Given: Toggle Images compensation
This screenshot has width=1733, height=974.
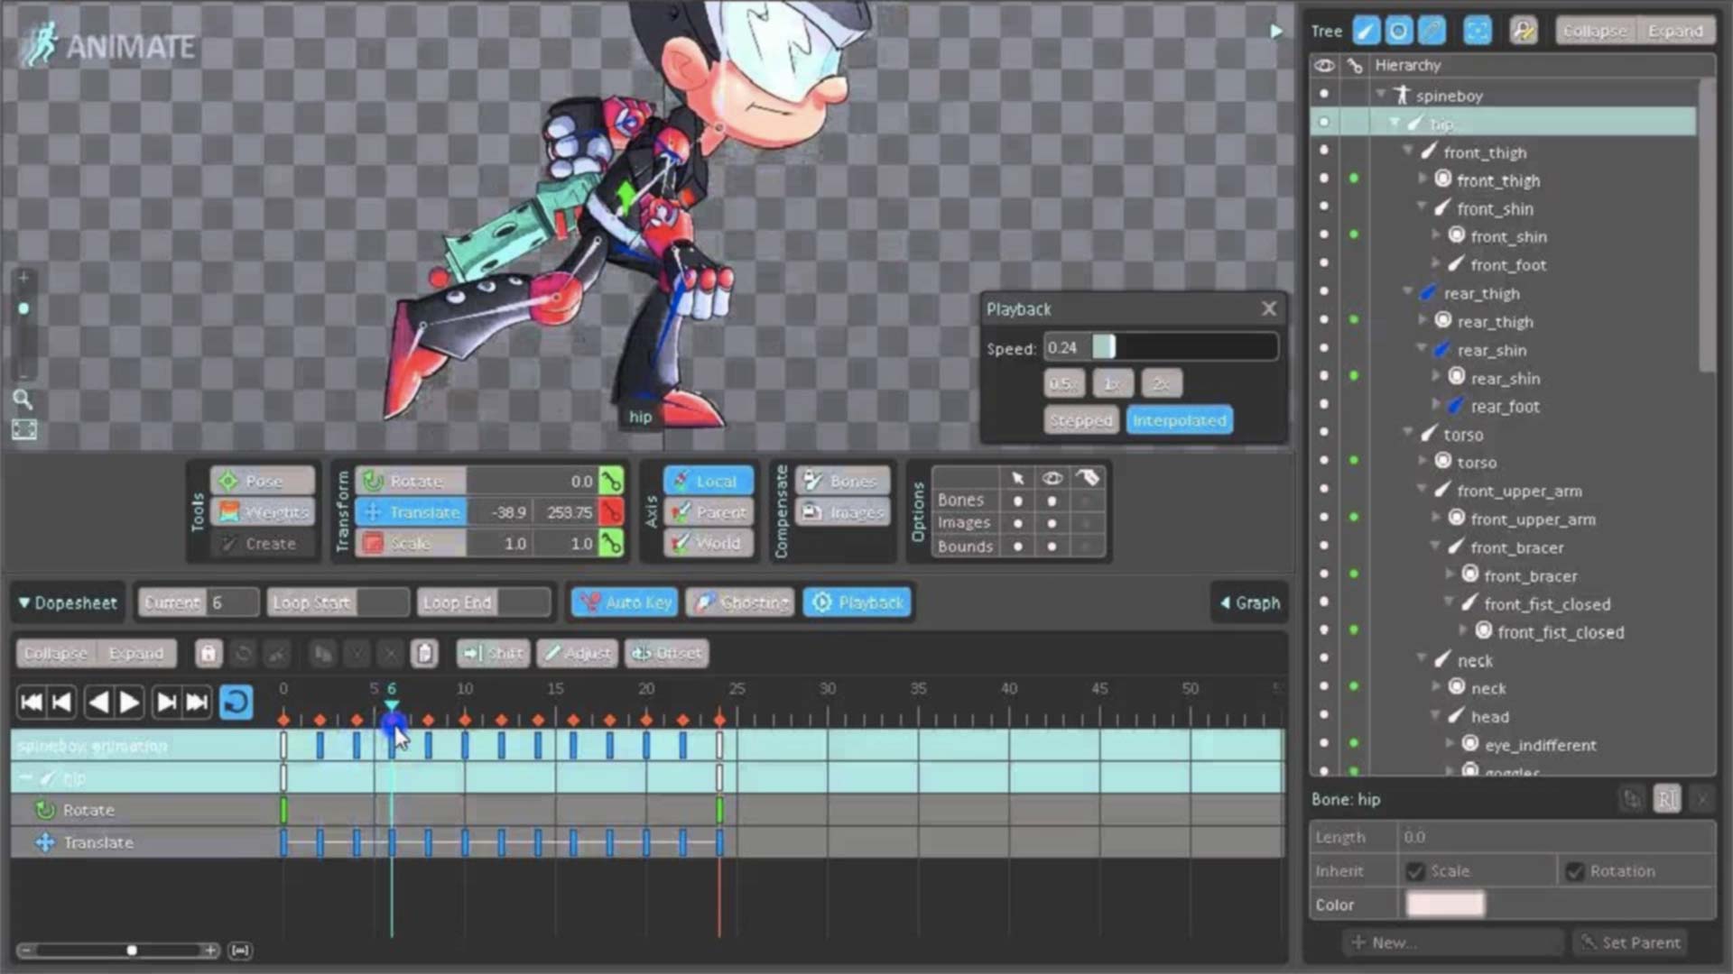Looking at the screenshot, I should click(x=842, y=512).
